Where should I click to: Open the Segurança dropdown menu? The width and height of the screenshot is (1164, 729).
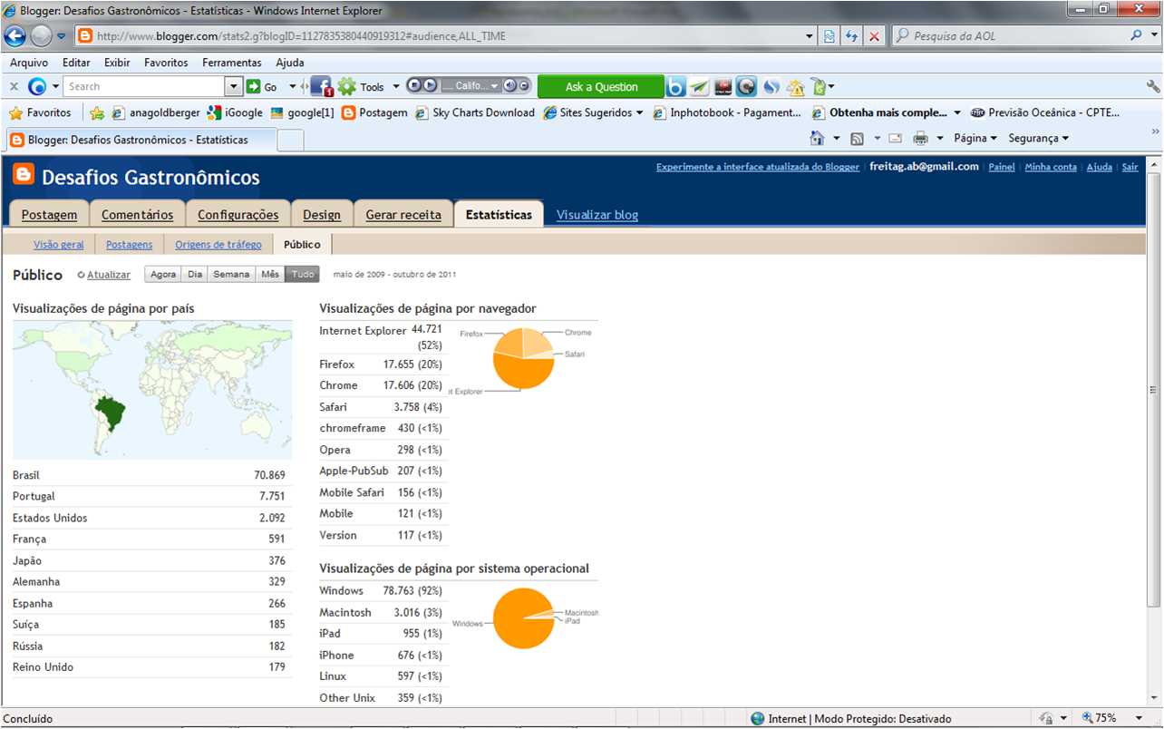(x=1039, y=139)
